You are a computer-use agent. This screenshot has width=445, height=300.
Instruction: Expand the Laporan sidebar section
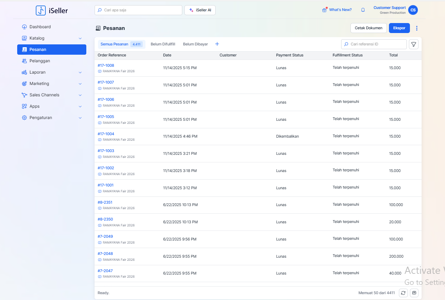(x=80, y=72)
